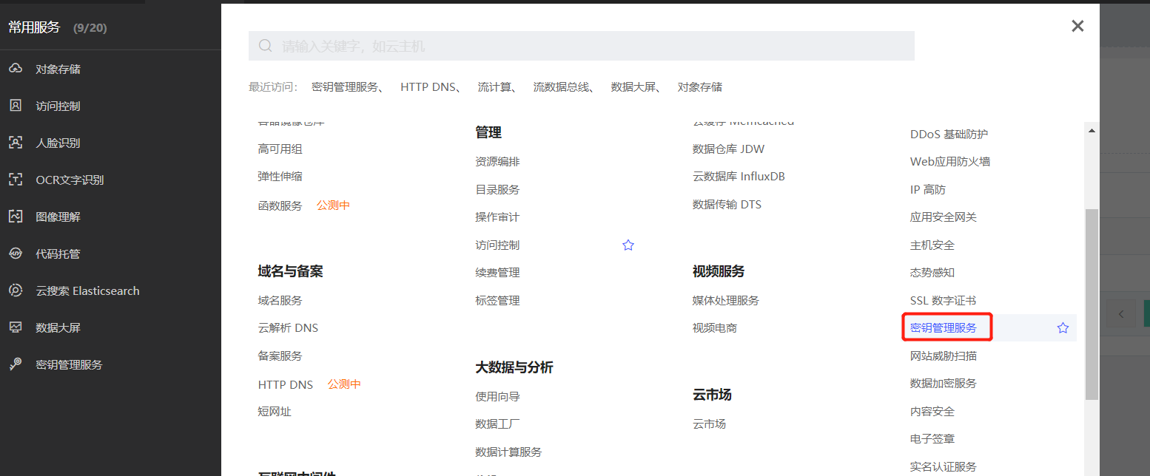Click the magnifier icon in the search bar

[x=266, y=45]
